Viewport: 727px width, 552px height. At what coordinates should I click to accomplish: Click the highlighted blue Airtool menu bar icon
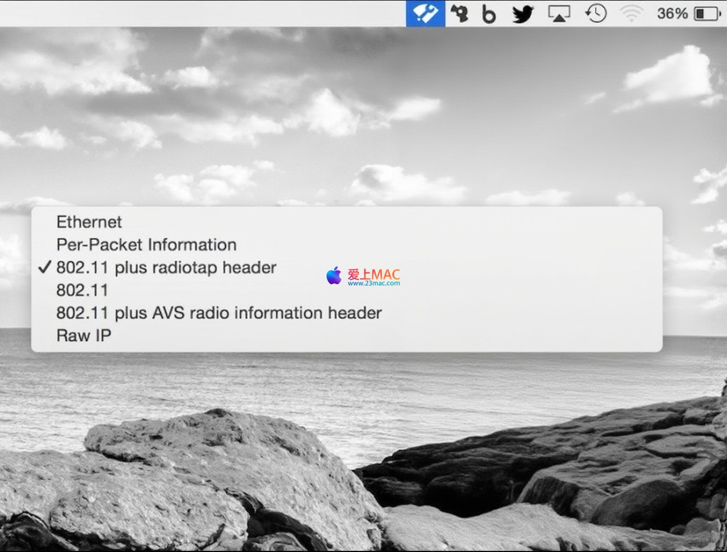point(426,13)
